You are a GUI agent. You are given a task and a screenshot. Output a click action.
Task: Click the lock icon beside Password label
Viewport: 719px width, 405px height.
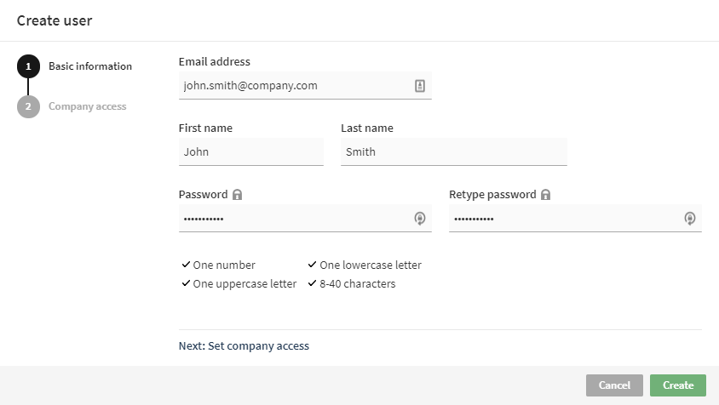tap(237, 195)
